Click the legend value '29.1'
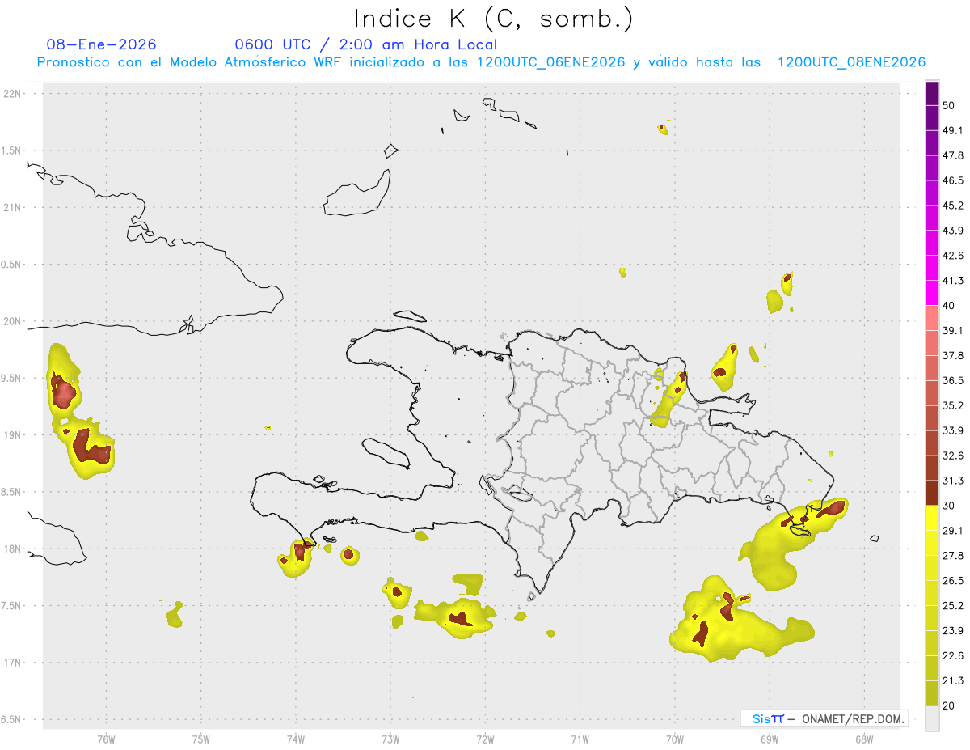The height and width of the screenshot is (750, 970). click(953, 531)
